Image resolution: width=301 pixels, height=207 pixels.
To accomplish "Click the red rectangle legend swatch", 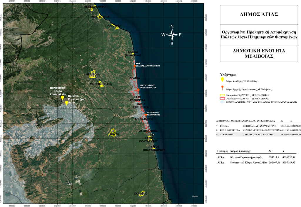I will (223, 99).
